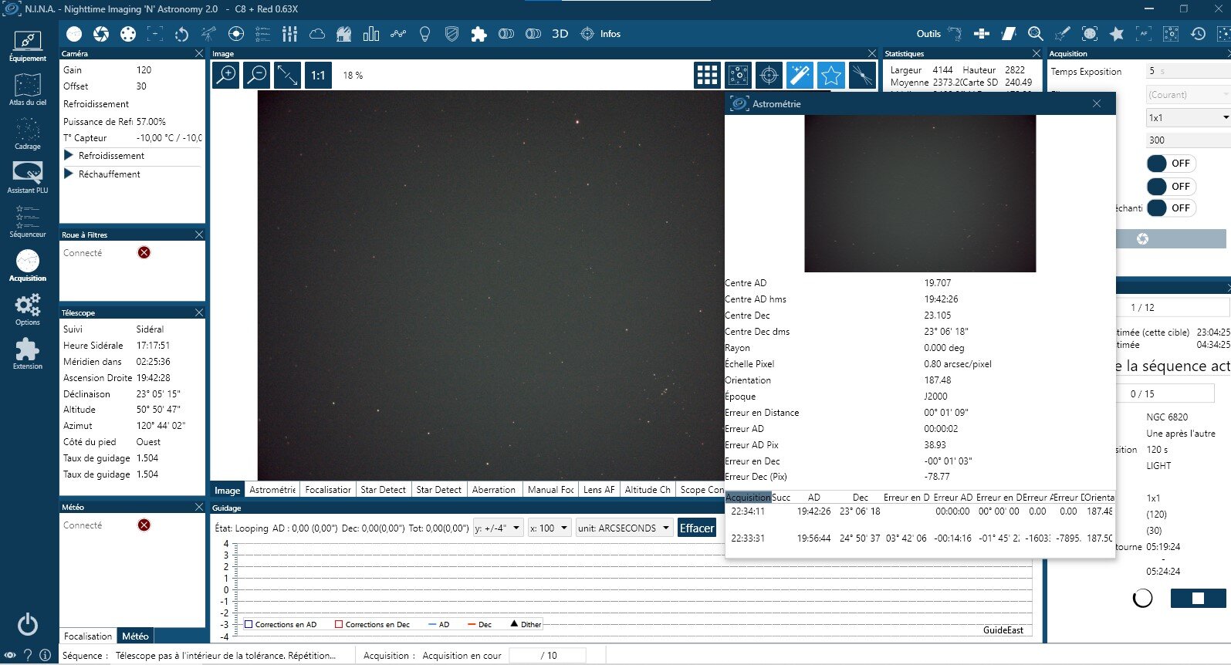
Task: Open the Équipement section in the sidebar
Action: 28,46
